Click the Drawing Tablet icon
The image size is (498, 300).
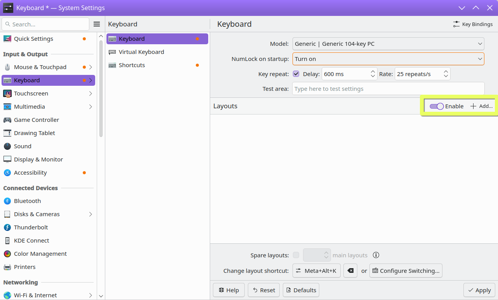tap(7, 133)
